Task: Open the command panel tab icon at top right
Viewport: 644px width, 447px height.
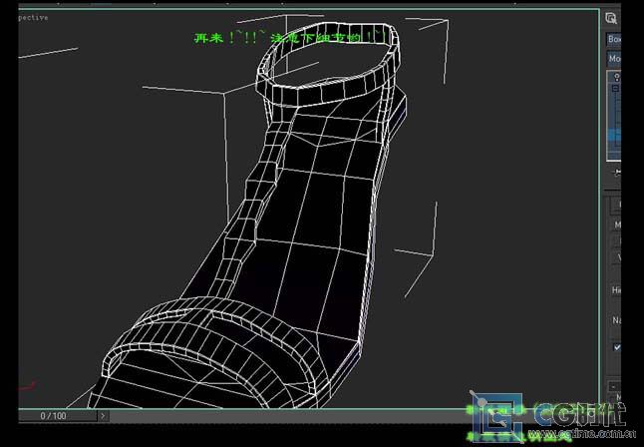Action: 611,18
